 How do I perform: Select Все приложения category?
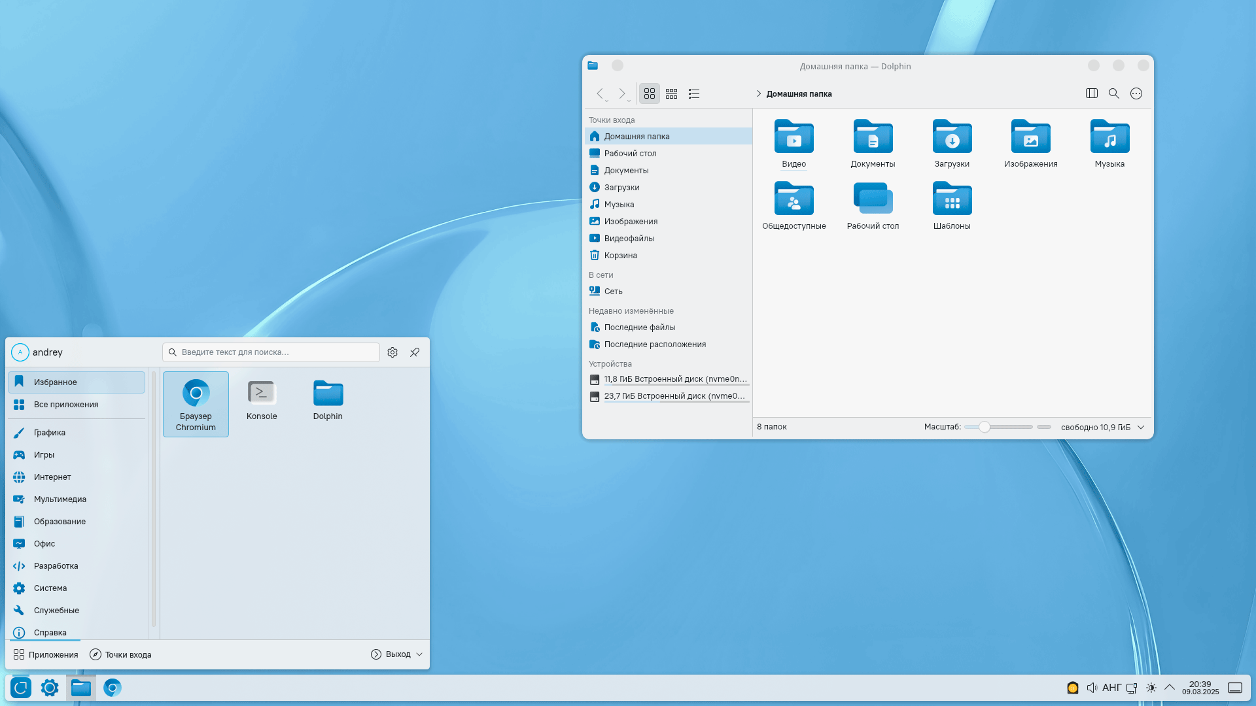(x=66, y=405)
